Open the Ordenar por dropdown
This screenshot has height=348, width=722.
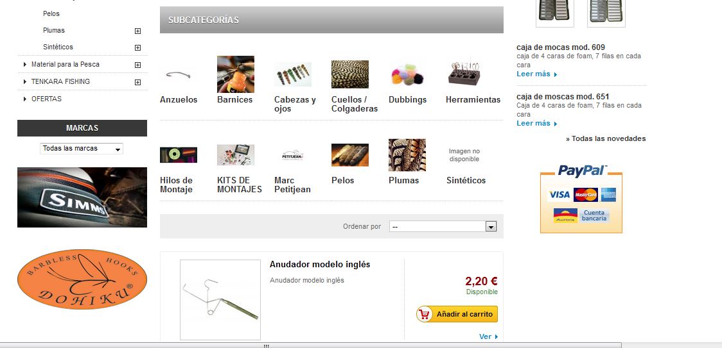click(443, 227)
